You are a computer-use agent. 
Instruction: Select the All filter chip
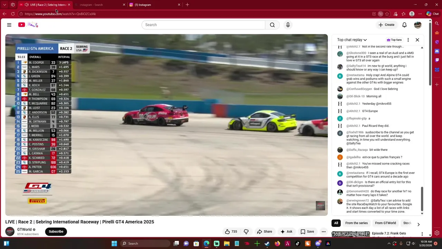coord(336,223)
